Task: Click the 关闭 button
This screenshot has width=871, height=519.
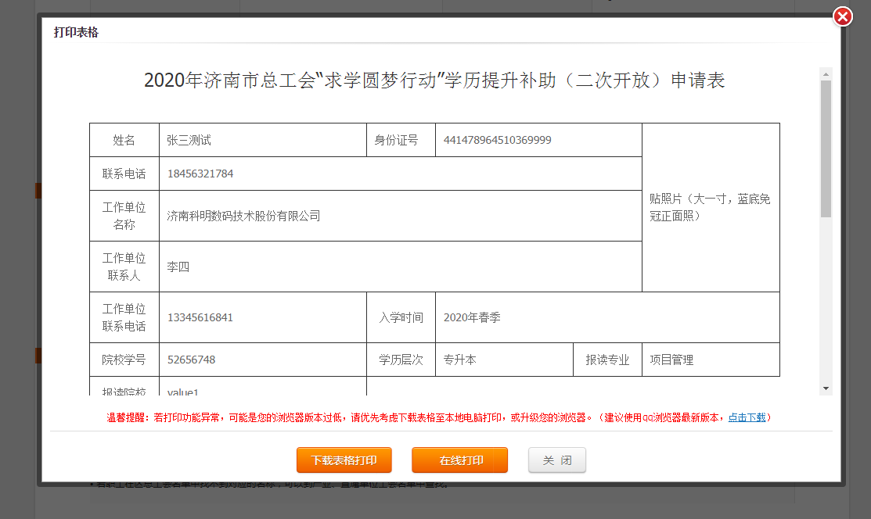Action: [557, 460]
